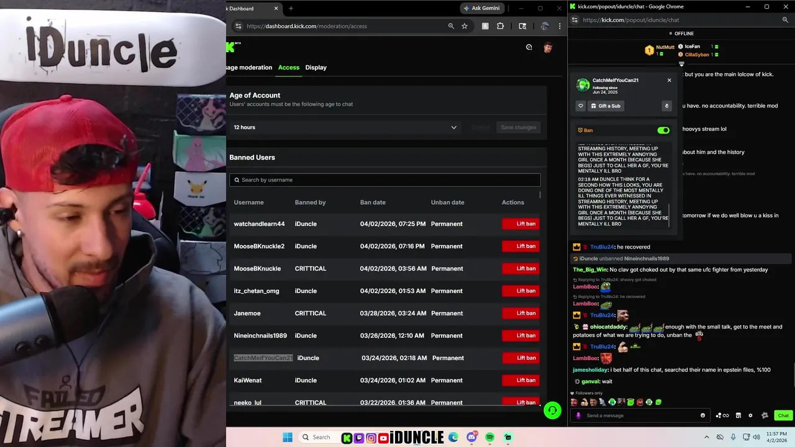Expand the age of account dropdown showing 12 hours
Image resolution: width=795 pixels, height=447 pixels.
345,127
